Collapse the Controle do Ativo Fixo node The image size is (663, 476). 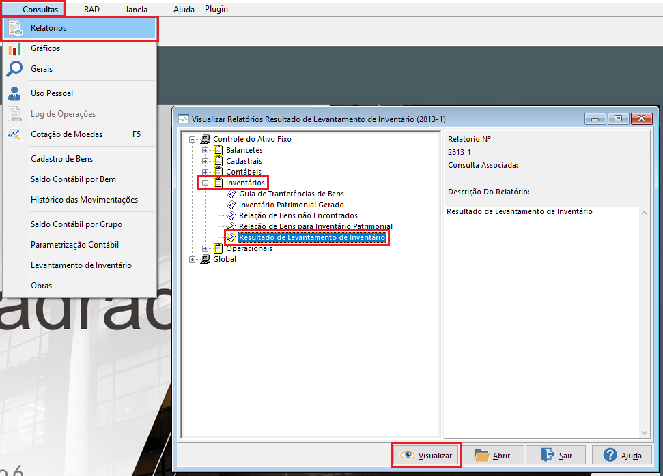coord(192,139)
